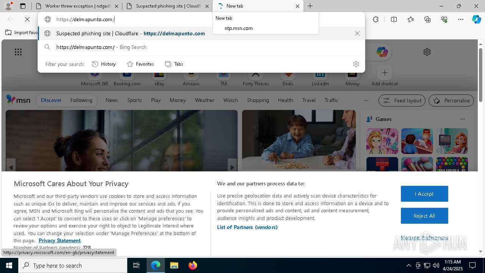This screenshot has width=485, height=273.
Task: Open Feed layout options
Action: click(402, 100)
